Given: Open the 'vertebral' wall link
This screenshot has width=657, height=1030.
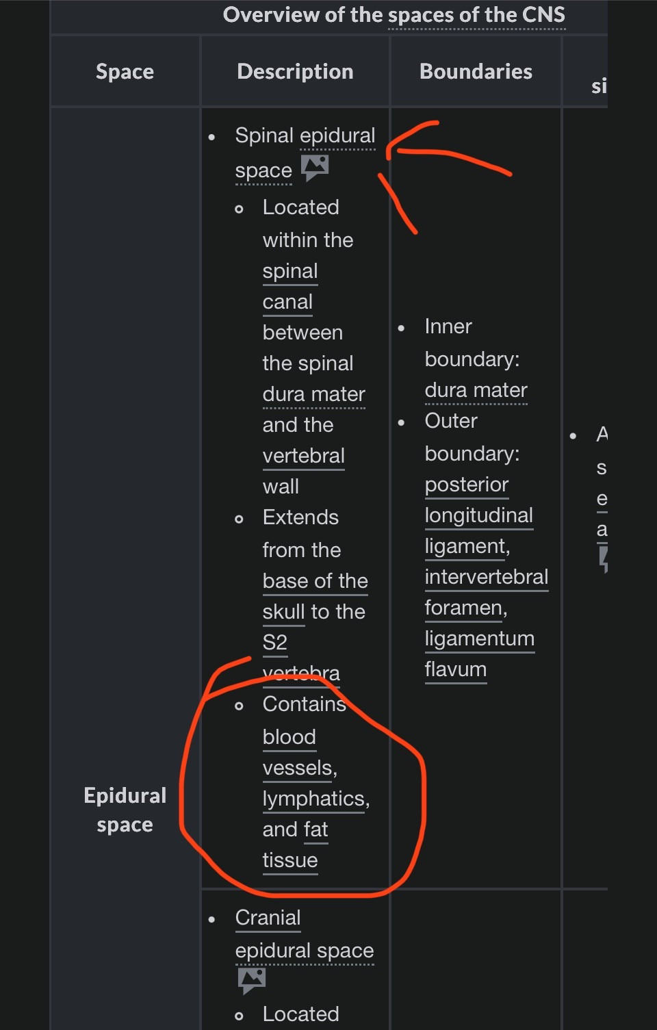Looking at the screenshot, I should pos(304,456).
